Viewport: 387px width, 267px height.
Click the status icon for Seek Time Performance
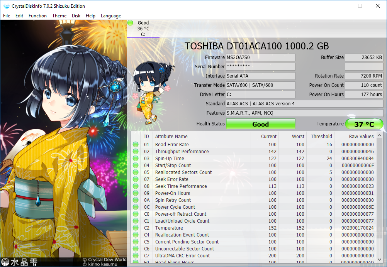coord(136,186)
